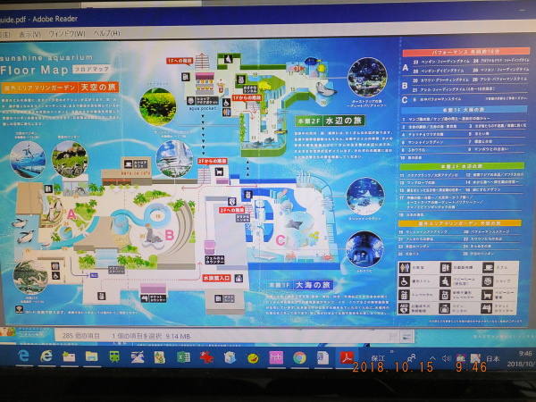Show hidden system tray icons chevron
The image size is (536, 402).
[x=432, y=358]
